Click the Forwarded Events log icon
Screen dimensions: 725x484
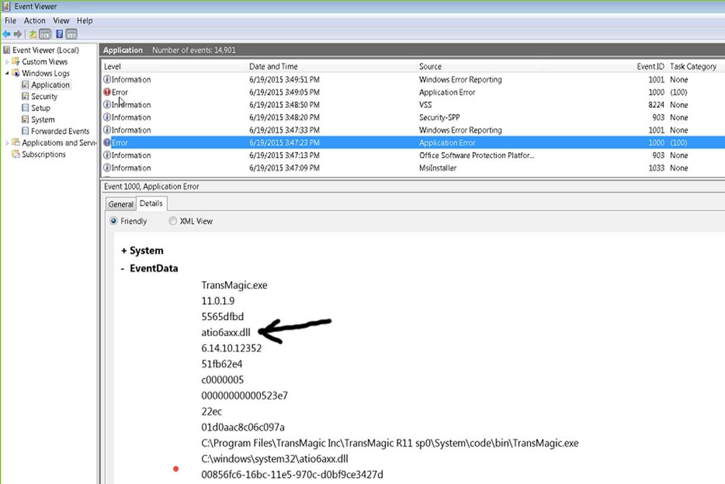(25, 131)
